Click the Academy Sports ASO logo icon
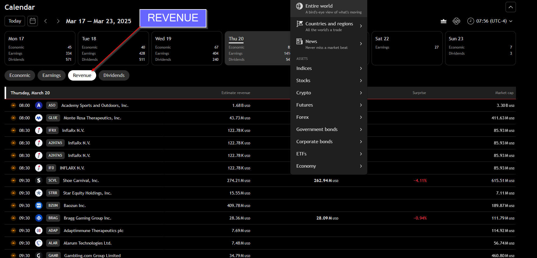Image resolution: width=537 pixels, height=258 pixels. tap(39, 105)
